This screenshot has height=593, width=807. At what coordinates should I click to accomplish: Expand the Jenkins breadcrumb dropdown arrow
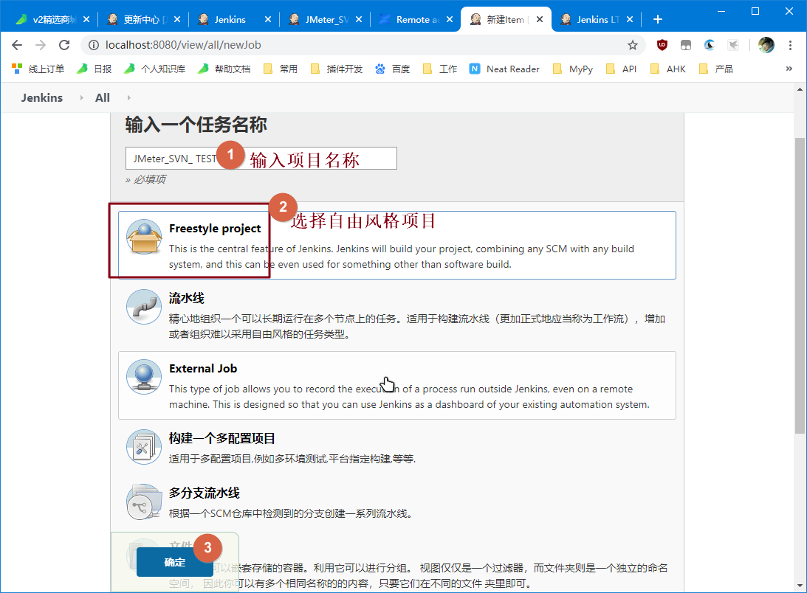pos(81,97)
